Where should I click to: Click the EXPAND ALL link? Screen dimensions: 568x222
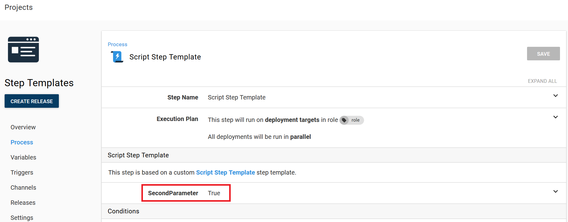click(x=542, y=81)
